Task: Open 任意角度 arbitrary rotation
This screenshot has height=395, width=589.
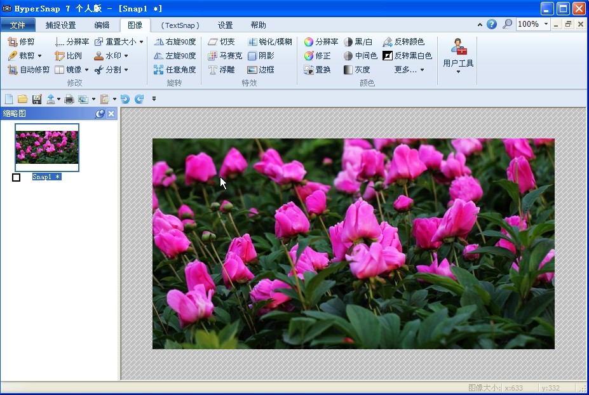Action: 175,69
